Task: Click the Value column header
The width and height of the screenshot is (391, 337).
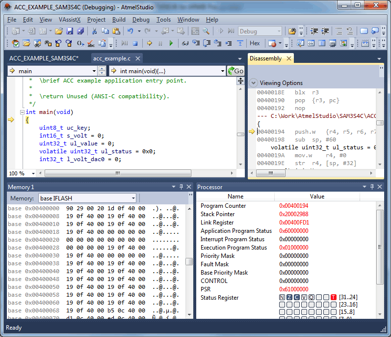Action: point(317,197)
